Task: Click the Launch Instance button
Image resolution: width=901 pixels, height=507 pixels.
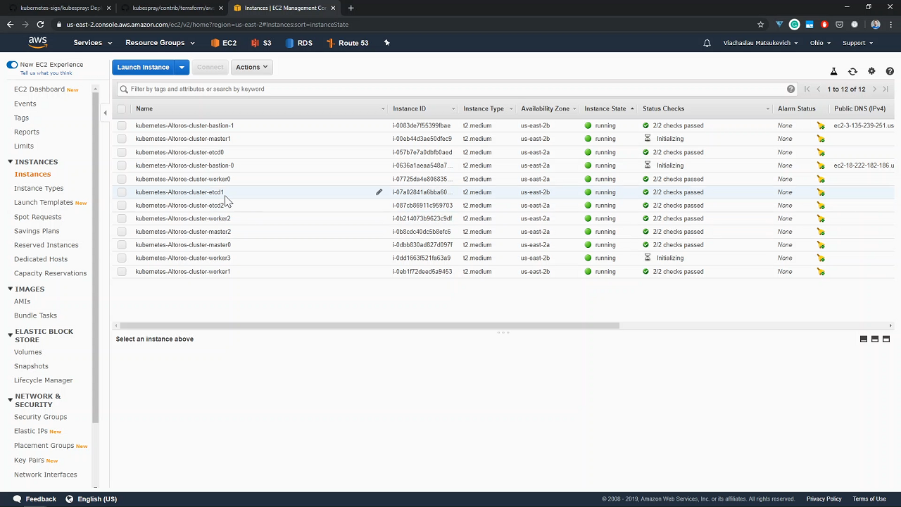Action: [x=144, y=67]
